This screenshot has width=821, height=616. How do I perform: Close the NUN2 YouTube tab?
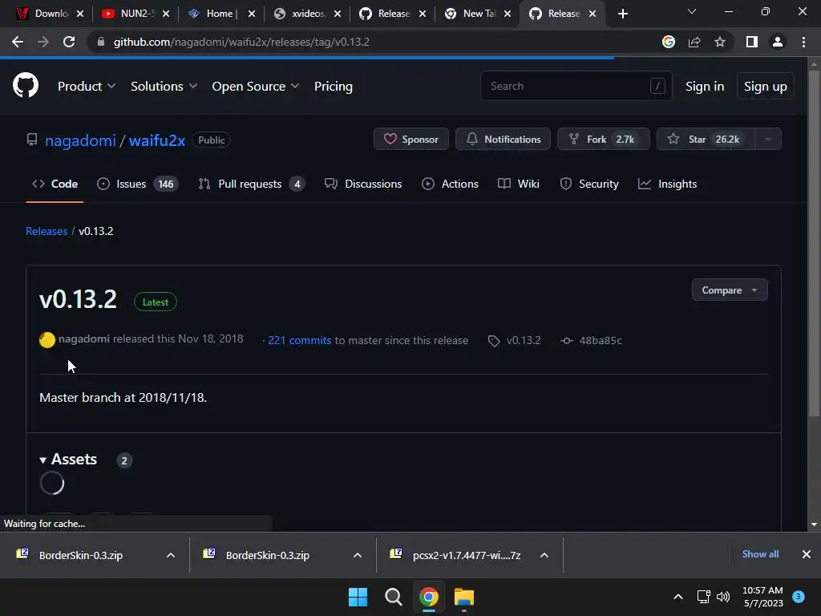tap(165, 14)
